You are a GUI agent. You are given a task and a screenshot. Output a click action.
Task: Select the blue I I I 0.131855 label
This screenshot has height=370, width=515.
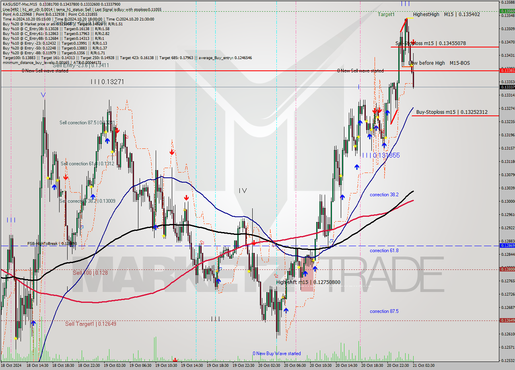pyautogui.click(x=381, y=155)
